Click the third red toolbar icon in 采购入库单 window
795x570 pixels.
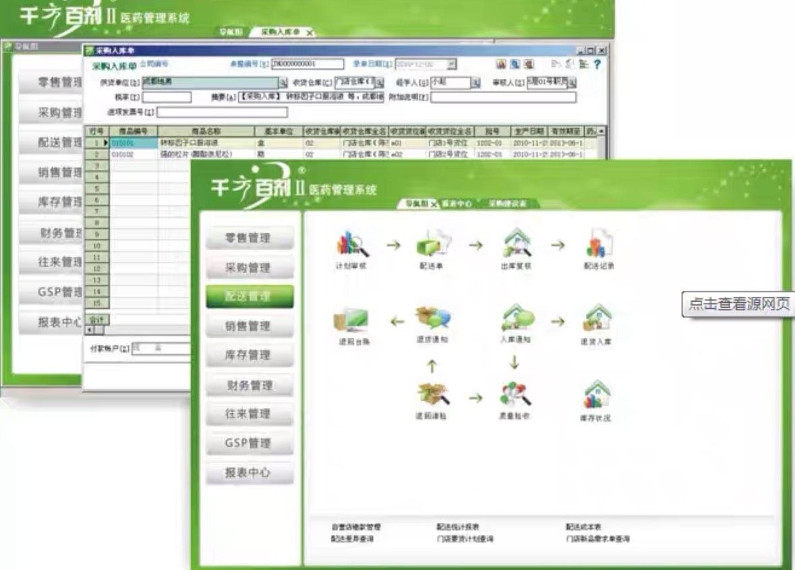[x=529, y=64]
